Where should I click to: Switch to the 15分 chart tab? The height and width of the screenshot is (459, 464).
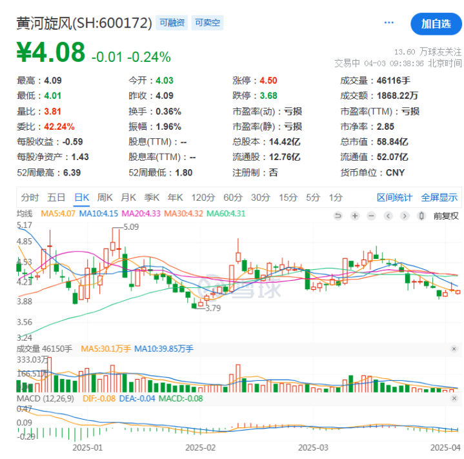click(x=288, y=198)
